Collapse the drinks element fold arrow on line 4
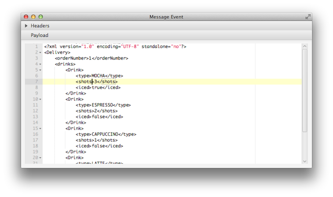 point(40,64)
